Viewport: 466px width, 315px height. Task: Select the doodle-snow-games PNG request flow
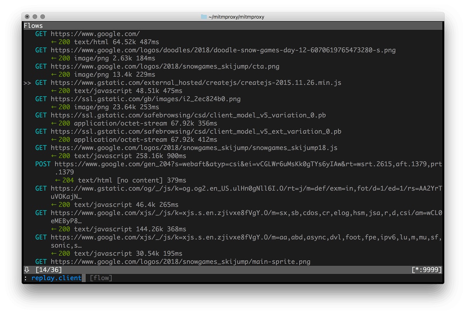coord(223,50)
